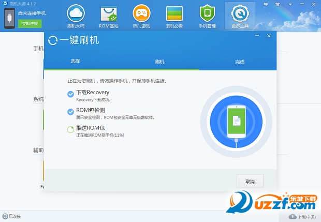This screenshot has height=222, width=321.
Task: Click the 立即连接 green button
Action: point(30,24)
